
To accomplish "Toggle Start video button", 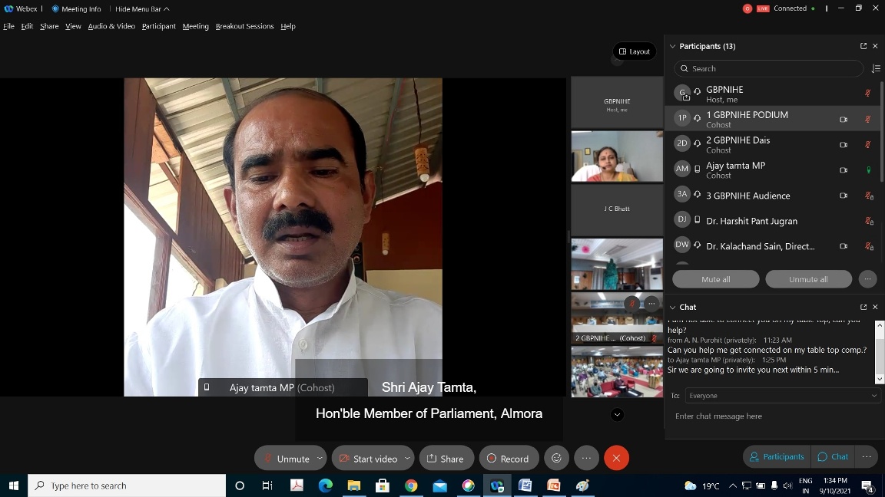I will click(x=368, y=458).
